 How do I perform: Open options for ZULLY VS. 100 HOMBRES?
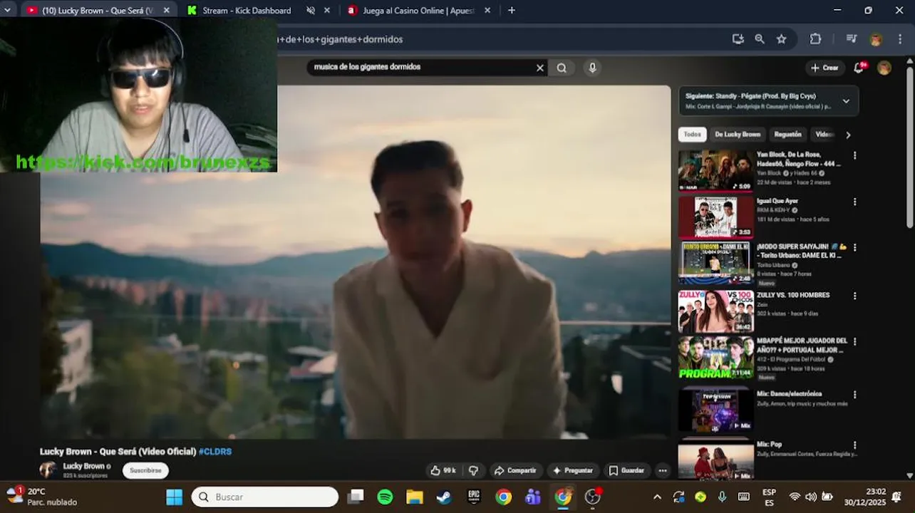854,296
